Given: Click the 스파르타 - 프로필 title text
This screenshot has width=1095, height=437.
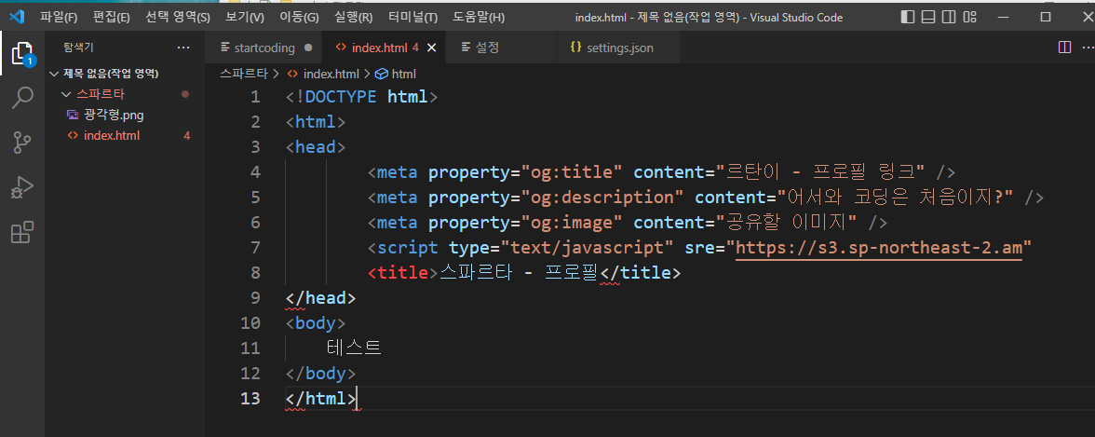Looking at the screenshot, I should point(520,273).
